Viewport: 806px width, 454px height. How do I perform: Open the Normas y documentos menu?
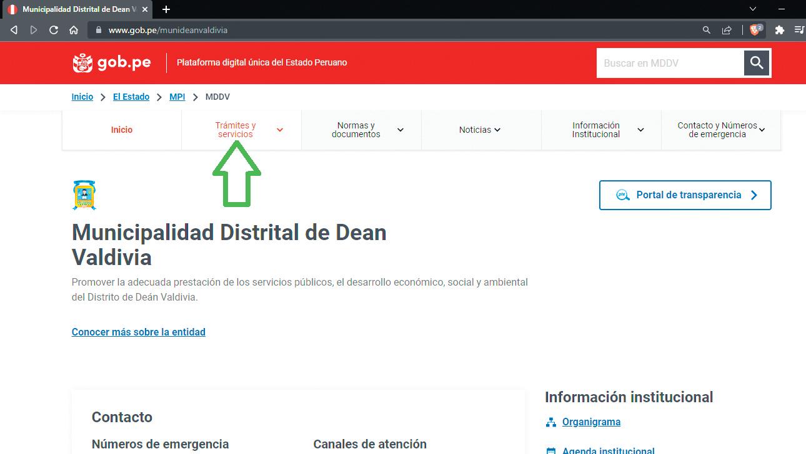361,130
